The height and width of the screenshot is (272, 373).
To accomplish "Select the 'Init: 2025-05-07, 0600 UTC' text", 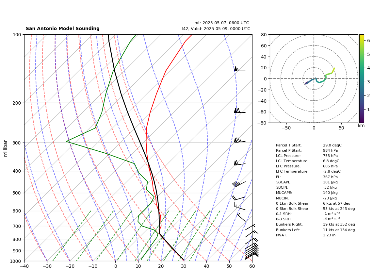I will point(221,23).
